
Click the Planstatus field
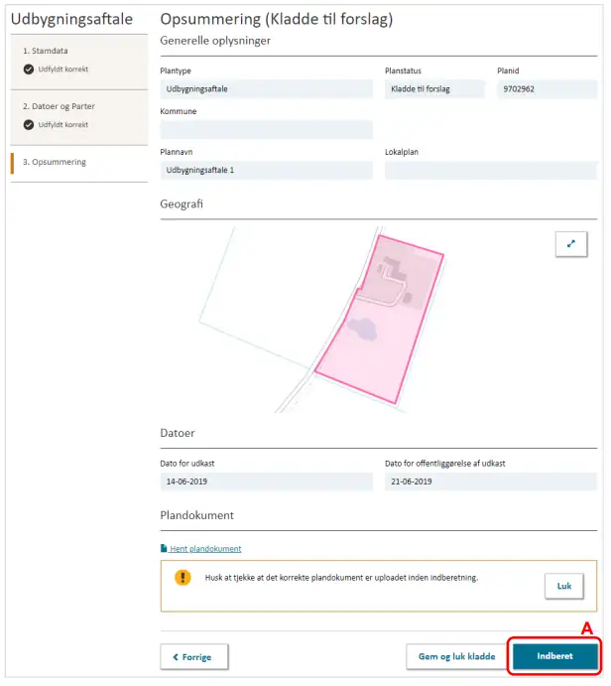point(434,89)
